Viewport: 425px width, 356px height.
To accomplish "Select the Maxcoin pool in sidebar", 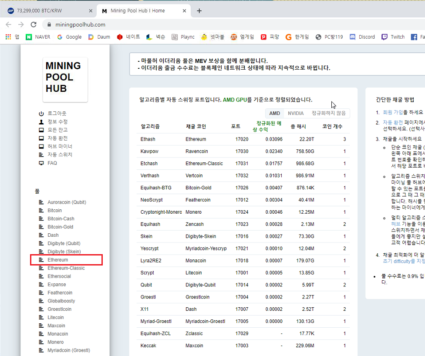I will tap(56, 326).
